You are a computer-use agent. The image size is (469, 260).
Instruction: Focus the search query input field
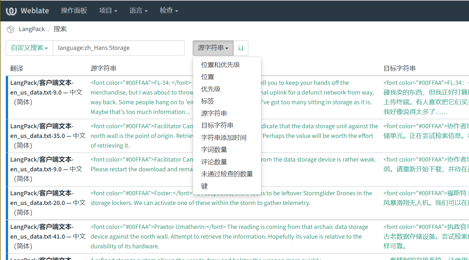[x=119, y=48]
